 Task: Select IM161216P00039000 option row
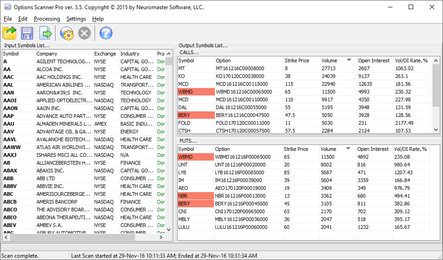(238, 180)
